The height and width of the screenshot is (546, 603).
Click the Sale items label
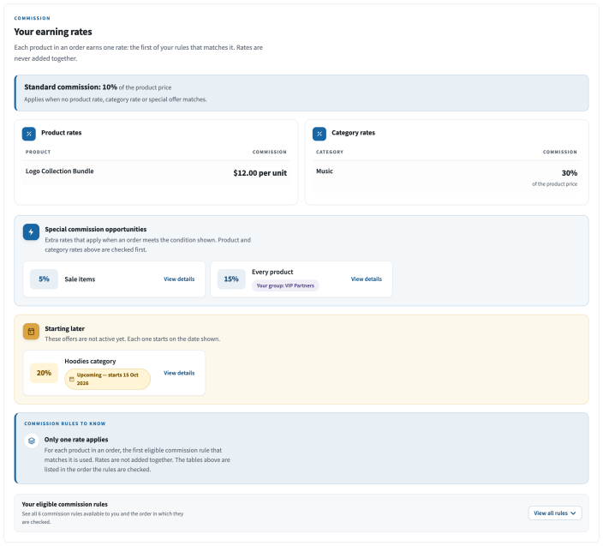80,279
